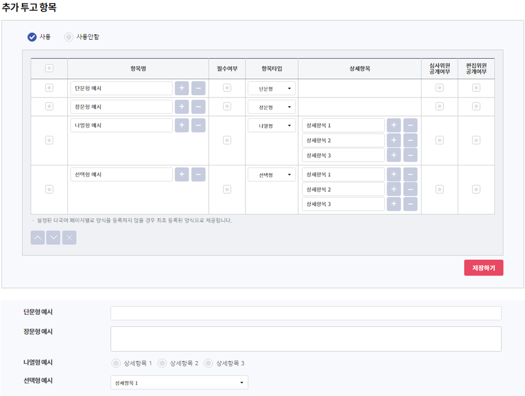Screen dimensions: 525x396
Task: Click the move-up arrow icon below table
Action: [37, 238]
